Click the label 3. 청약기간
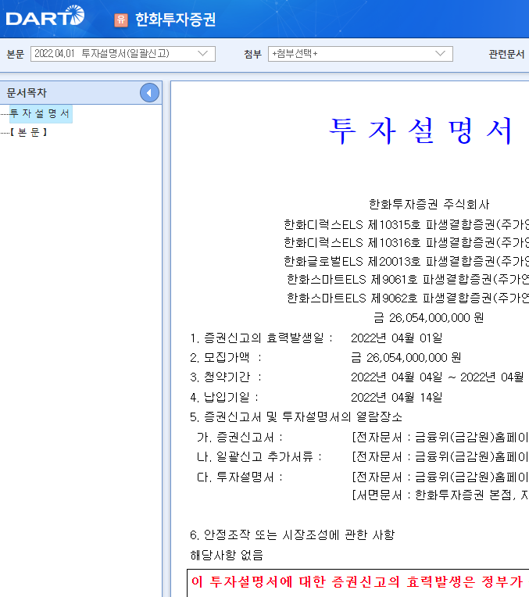 coord(226,377)
